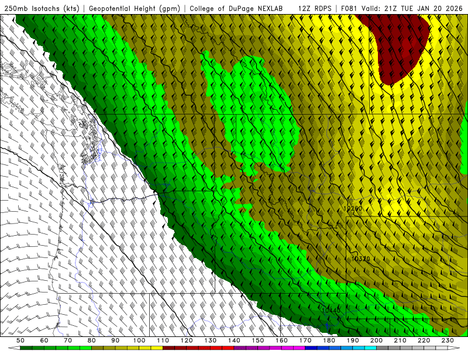Image resolution: width=468 pixels, height=351 pixels.
Task: Click the 200 value on the color scale
Action: [x=376, y=340]
